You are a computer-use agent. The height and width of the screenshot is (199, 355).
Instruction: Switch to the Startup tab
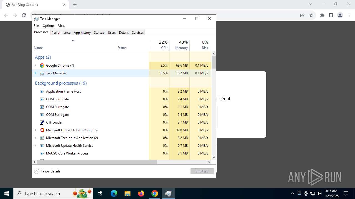point(99,33)
